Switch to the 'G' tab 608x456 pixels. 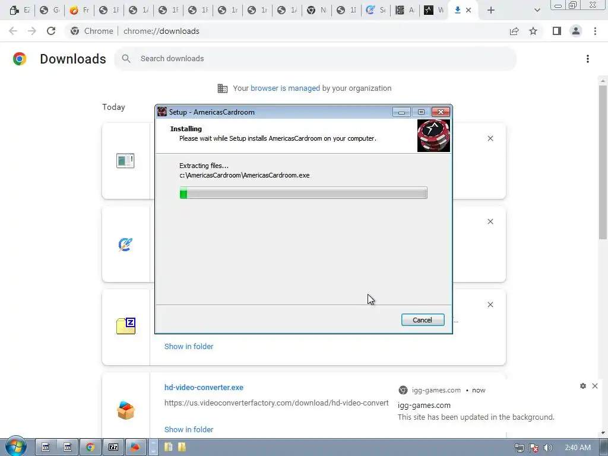click(50, 11)
